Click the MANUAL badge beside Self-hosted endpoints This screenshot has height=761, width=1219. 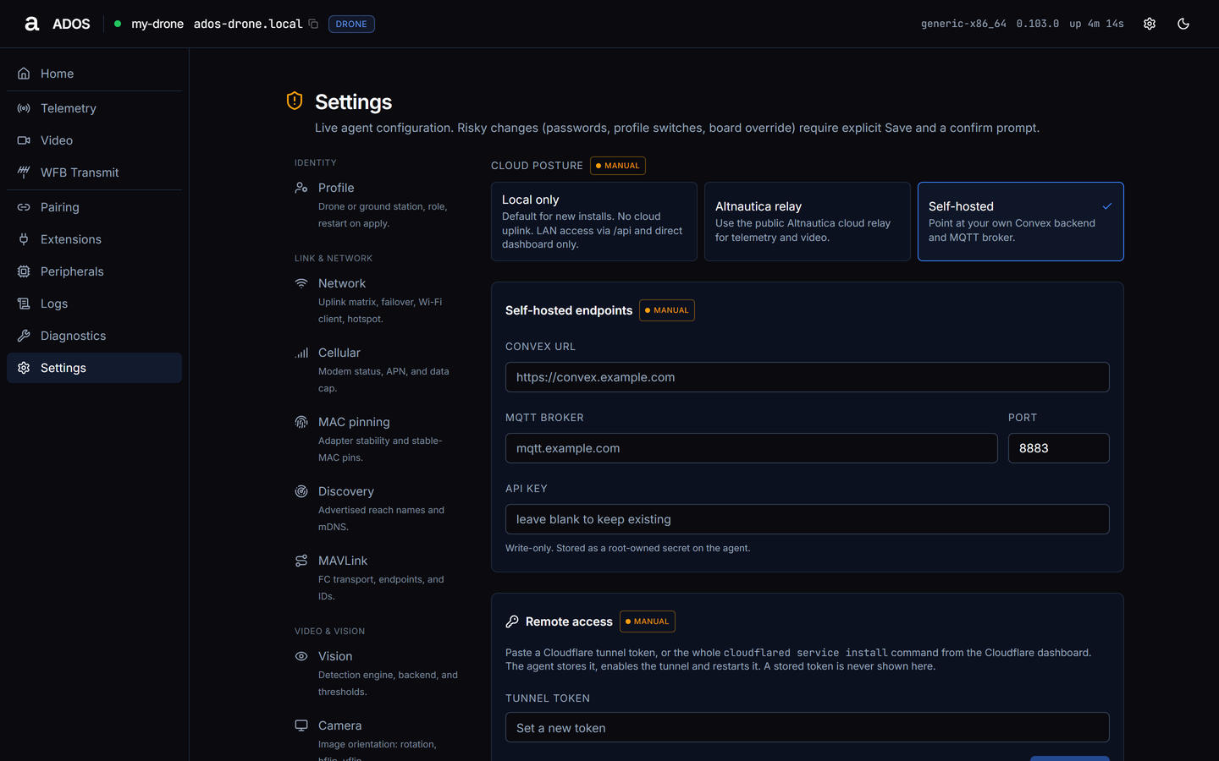coord(667,310)
